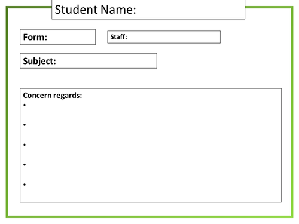The image size is (299, 224).
Task: Place cursor at the fifth concern bullet
Action: point(25,185)
